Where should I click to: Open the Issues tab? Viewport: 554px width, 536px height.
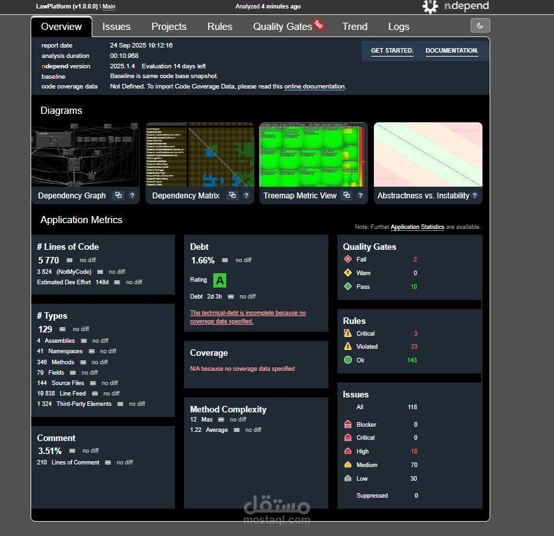116,27
